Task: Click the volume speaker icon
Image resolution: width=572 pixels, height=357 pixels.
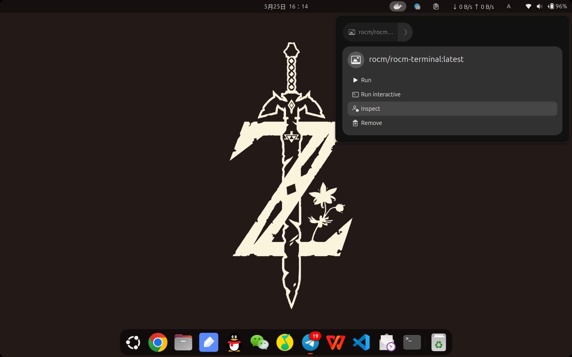Action: [539, 6]
